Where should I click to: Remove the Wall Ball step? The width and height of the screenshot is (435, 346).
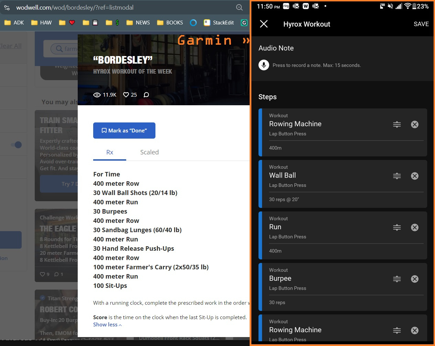pos(415,176)
